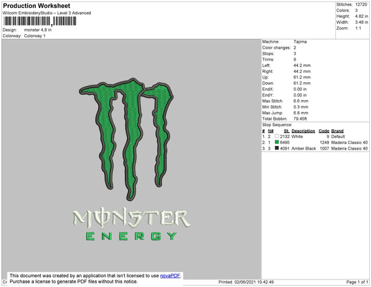
Task: Click the green 6495 thread swatch
Action: (276, 142)
